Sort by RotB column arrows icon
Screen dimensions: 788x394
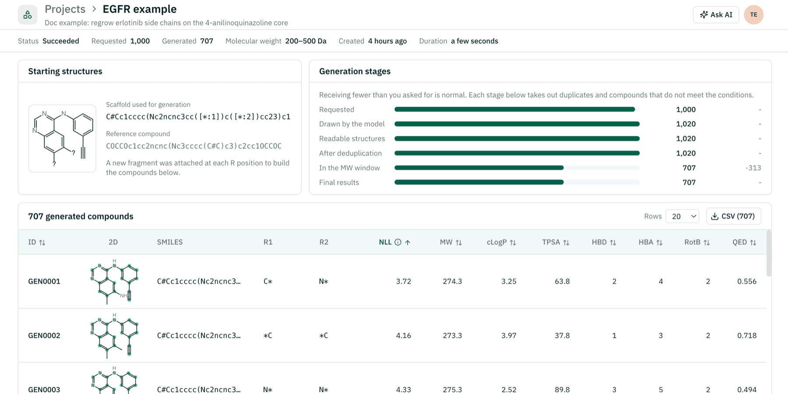(x=707, y=243)
